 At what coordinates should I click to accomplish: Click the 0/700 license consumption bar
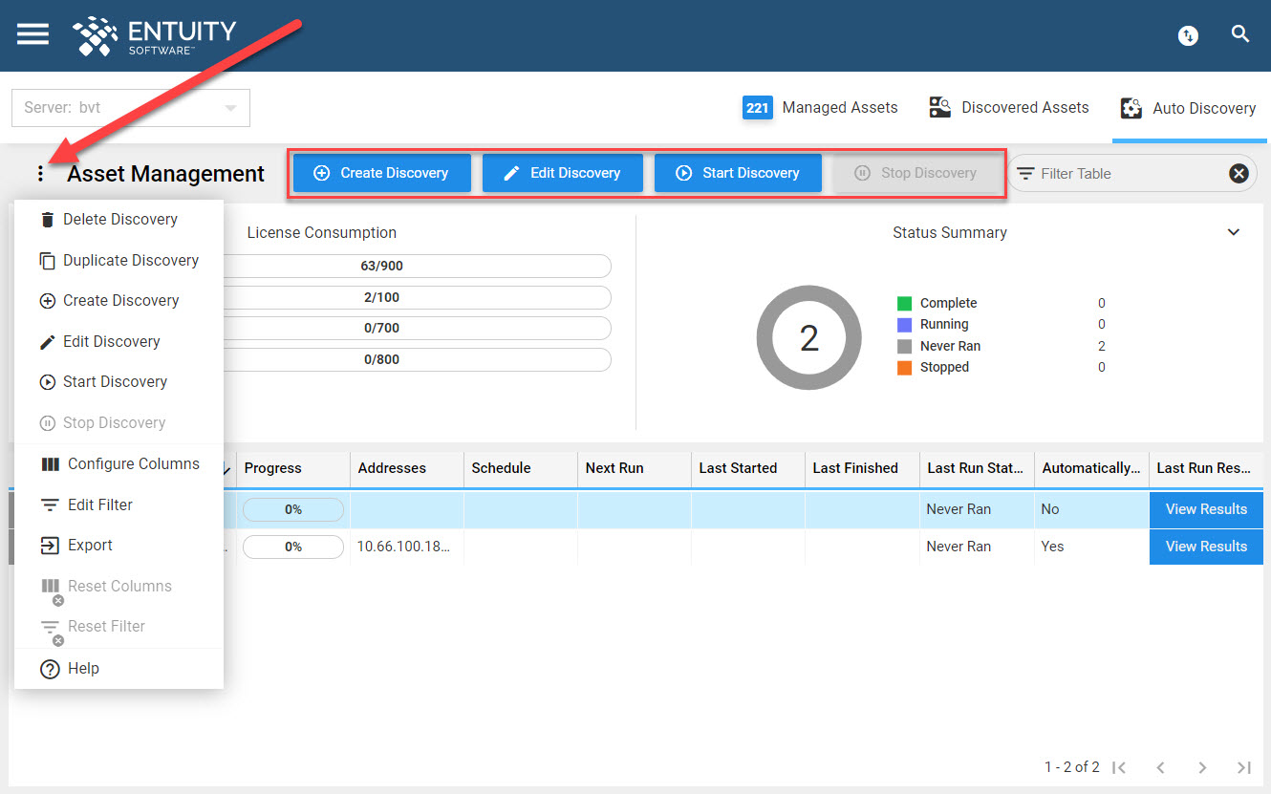(417, 329)
